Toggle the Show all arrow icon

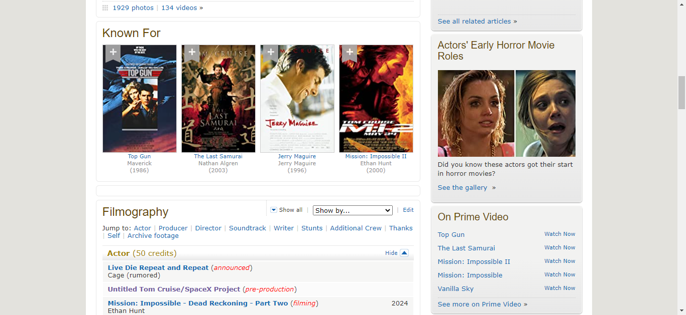coord(274,210)
